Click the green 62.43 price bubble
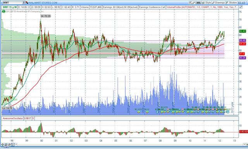 coord(243,31)
